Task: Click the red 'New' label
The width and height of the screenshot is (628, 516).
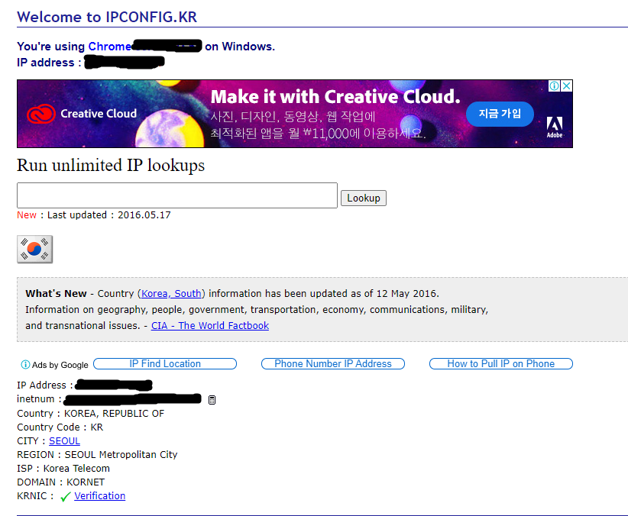Action: click(27, 215)
